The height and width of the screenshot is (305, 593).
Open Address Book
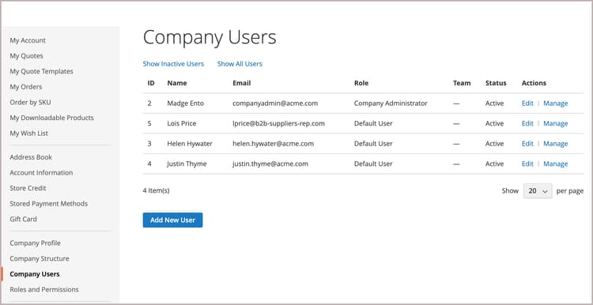click(31, 157)
